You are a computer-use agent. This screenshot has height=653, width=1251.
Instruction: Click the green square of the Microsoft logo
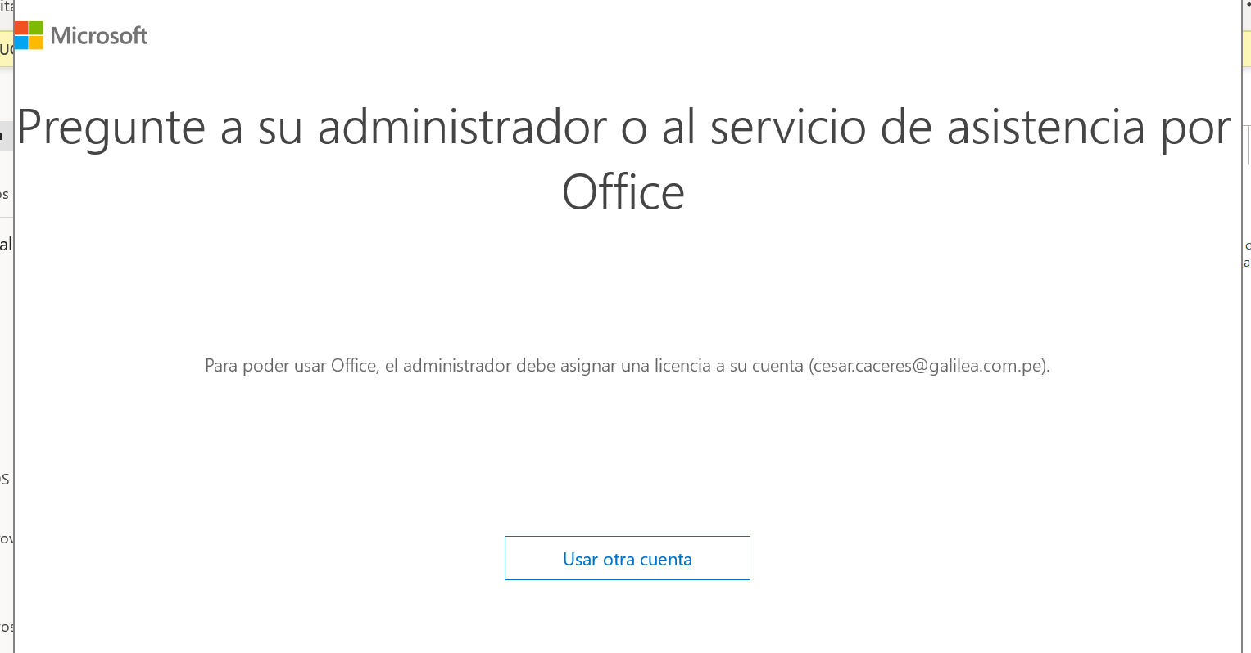point(36,29)
